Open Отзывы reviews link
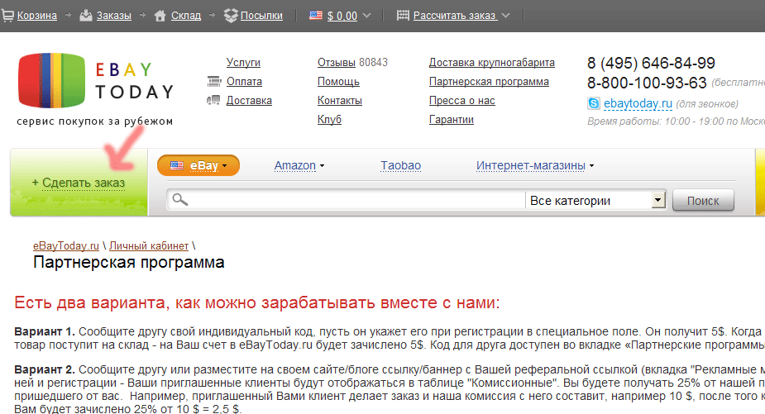The image size is (765, 414). [x=336, y=63]
